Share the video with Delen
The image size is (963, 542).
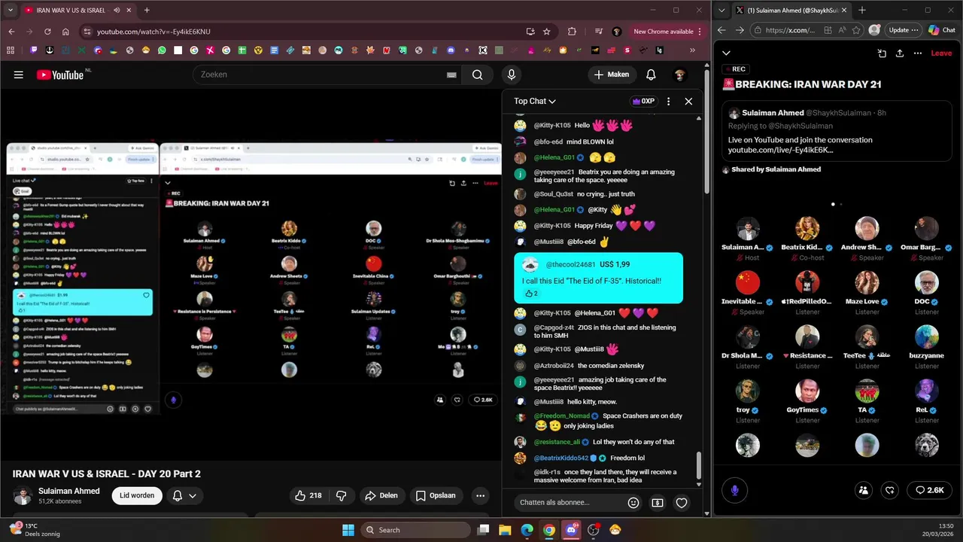point(381,495)
